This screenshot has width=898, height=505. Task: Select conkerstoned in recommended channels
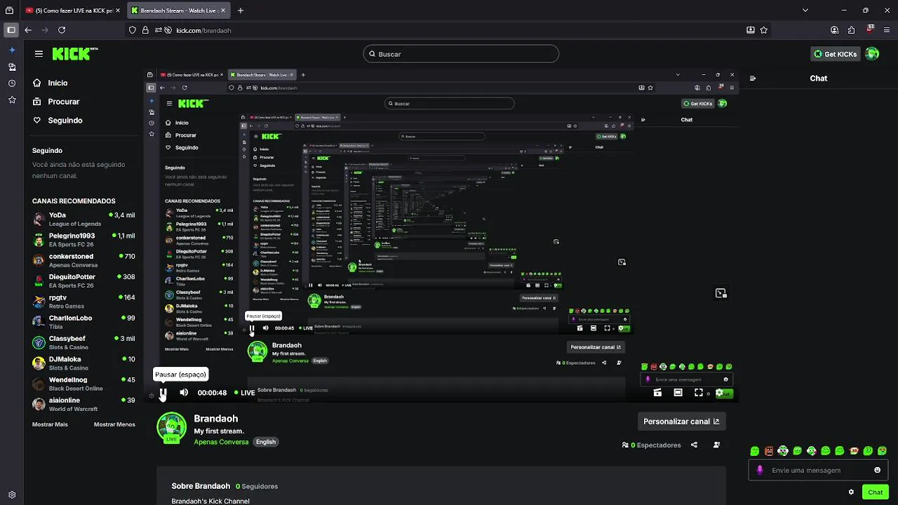tap(83, 260)
